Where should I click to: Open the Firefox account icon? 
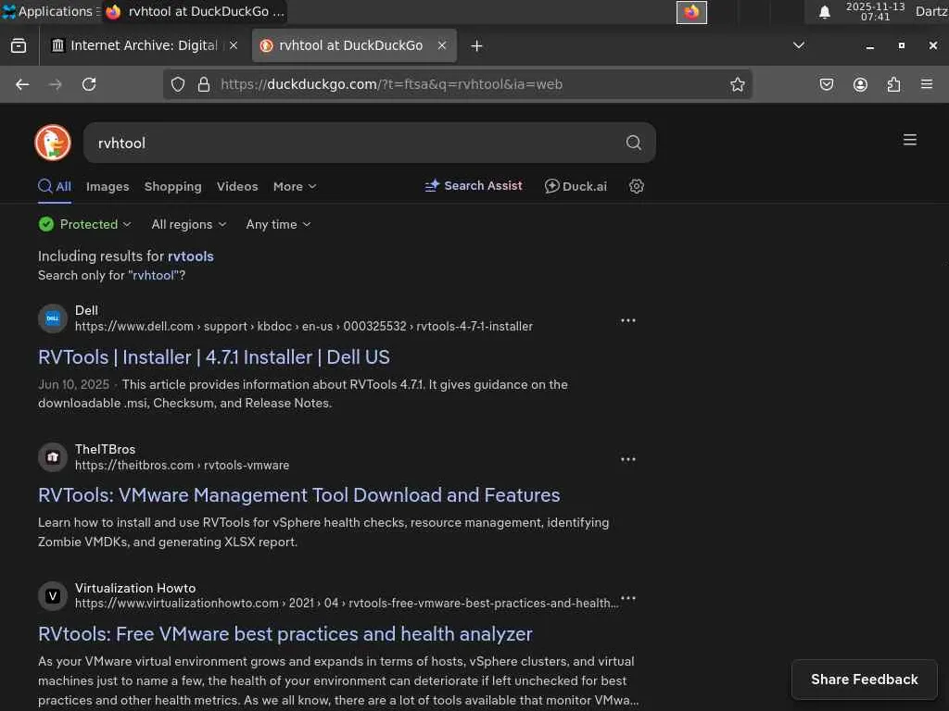(x=860, y=84)
